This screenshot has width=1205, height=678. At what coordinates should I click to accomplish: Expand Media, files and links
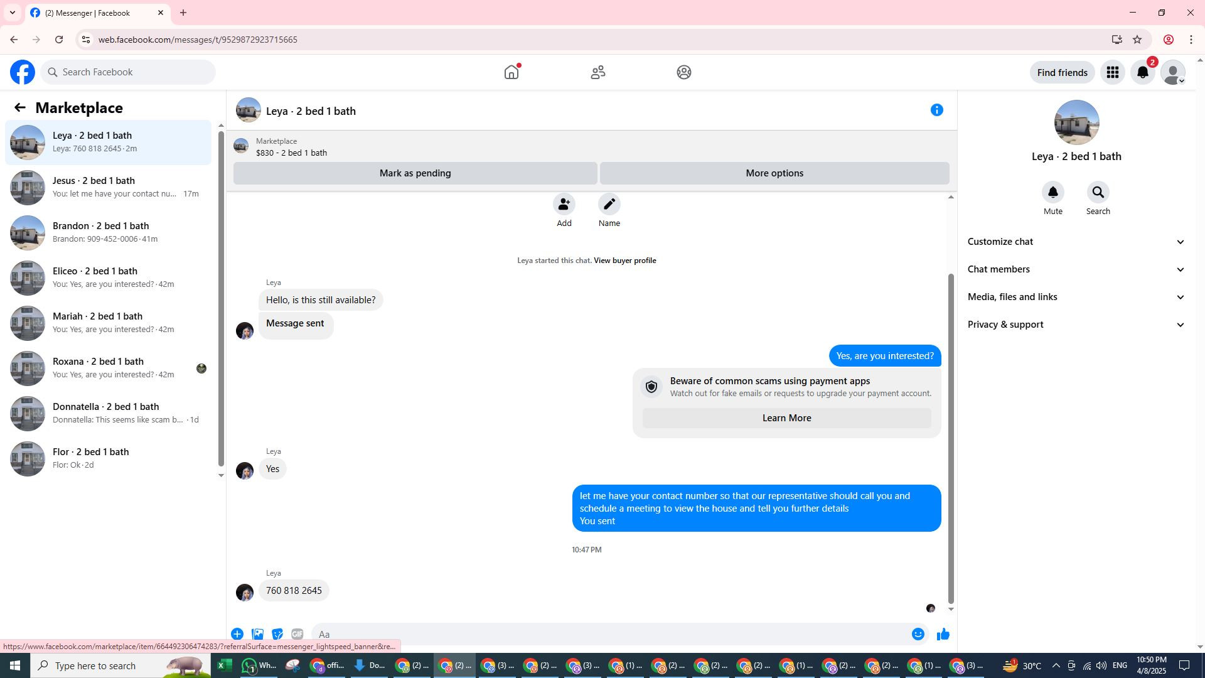point(1076,297)
